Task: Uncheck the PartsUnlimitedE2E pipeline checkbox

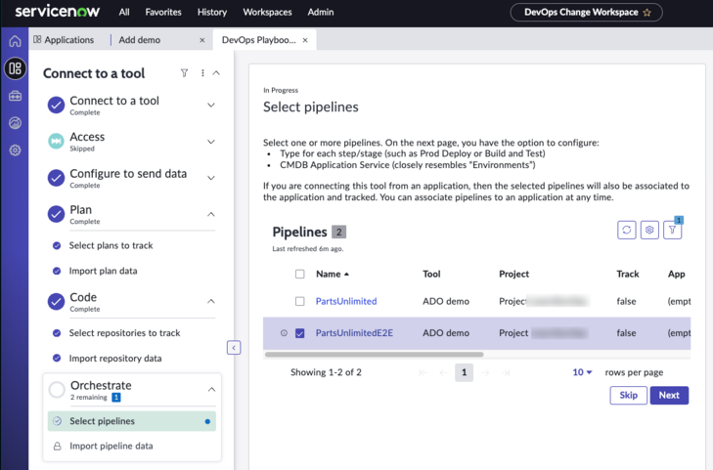Action: [x=299, y=333]
